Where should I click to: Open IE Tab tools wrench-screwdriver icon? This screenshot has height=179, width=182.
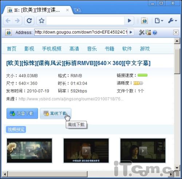pos(142,32)
